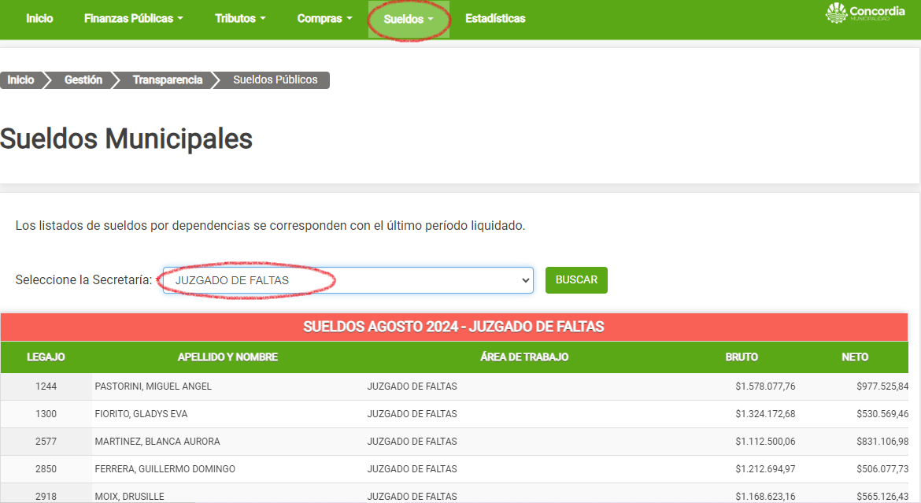This screenshot has height=503, width=921.
Task: Select the row for FIORITO, GLADYS EVA
Action: tap(141, 414)
